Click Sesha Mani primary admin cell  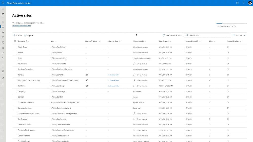click(x=137, y=108)
